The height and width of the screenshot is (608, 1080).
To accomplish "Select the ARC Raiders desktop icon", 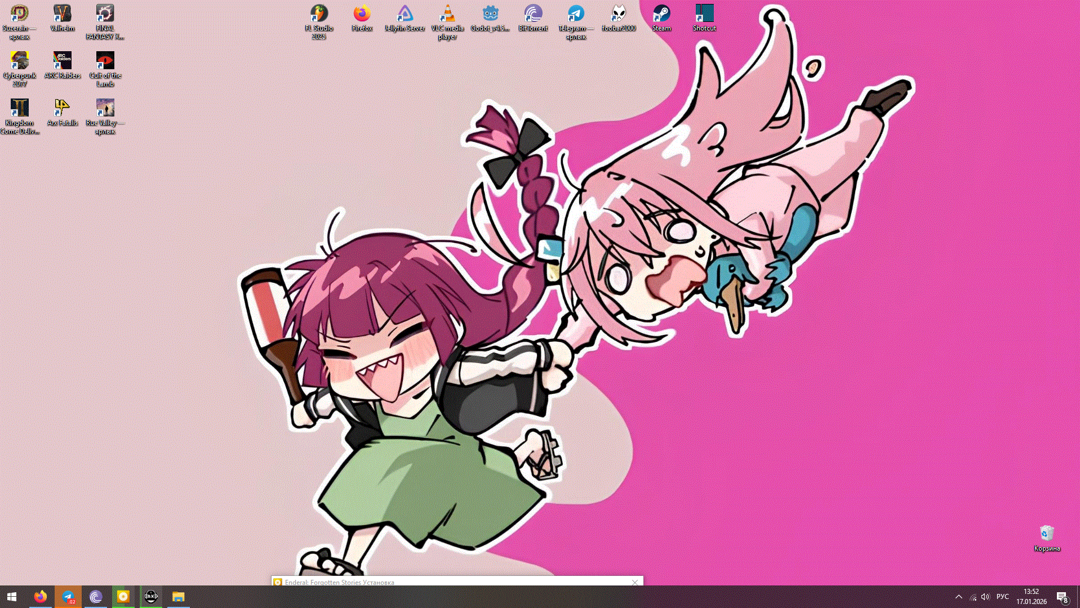I will pyautogui.click(x=63, y=65).
